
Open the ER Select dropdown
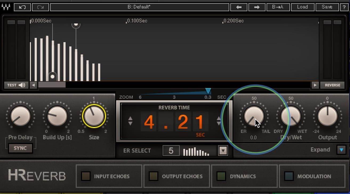[x=223, y=151]
